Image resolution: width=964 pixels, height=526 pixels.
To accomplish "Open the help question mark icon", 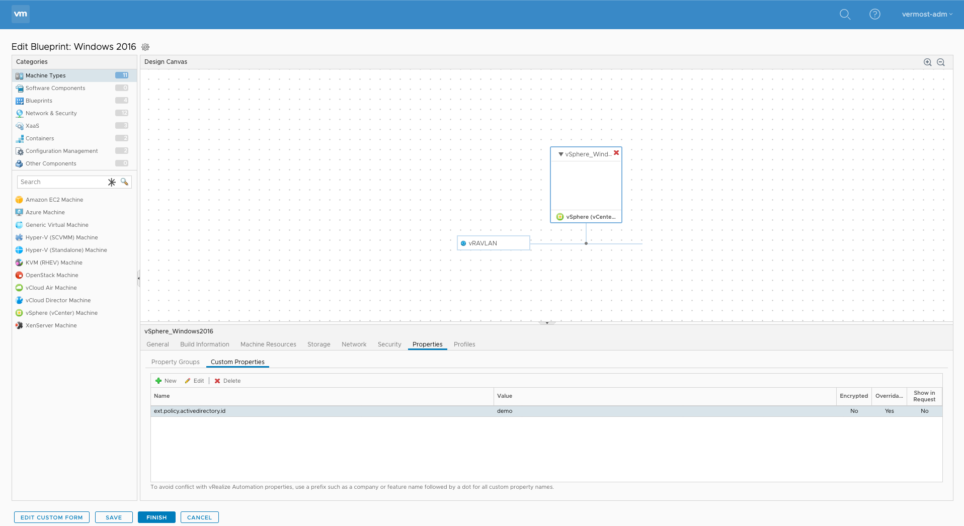I will click(x=875, y=15).
